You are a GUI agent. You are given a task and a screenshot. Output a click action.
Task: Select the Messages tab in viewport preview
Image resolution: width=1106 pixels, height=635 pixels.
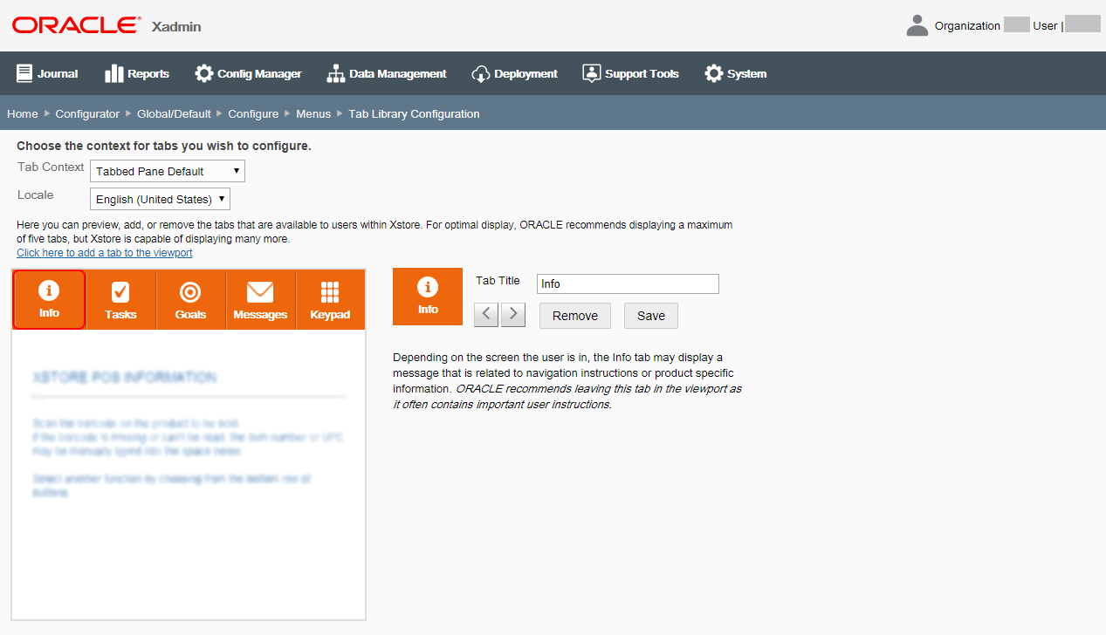260,301
